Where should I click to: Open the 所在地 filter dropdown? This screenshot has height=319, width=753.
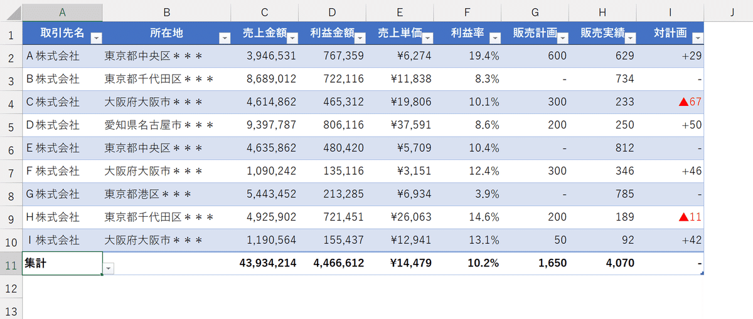pyautogui.click(x=224, y=38)
